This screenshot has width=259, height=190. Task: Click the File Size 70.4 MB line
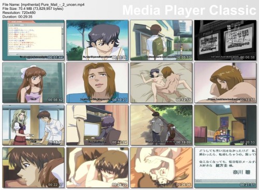[x=33, y=9]
